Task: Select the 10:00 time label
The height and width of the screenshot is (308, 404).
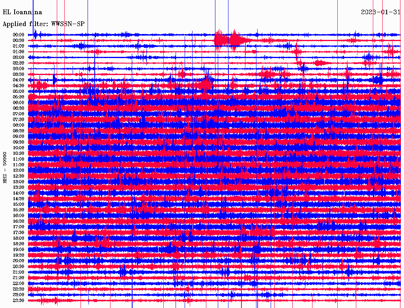Action: pos(19,148)
